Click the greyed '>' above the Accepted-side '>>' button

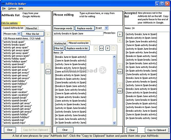[x=120, y=66]
